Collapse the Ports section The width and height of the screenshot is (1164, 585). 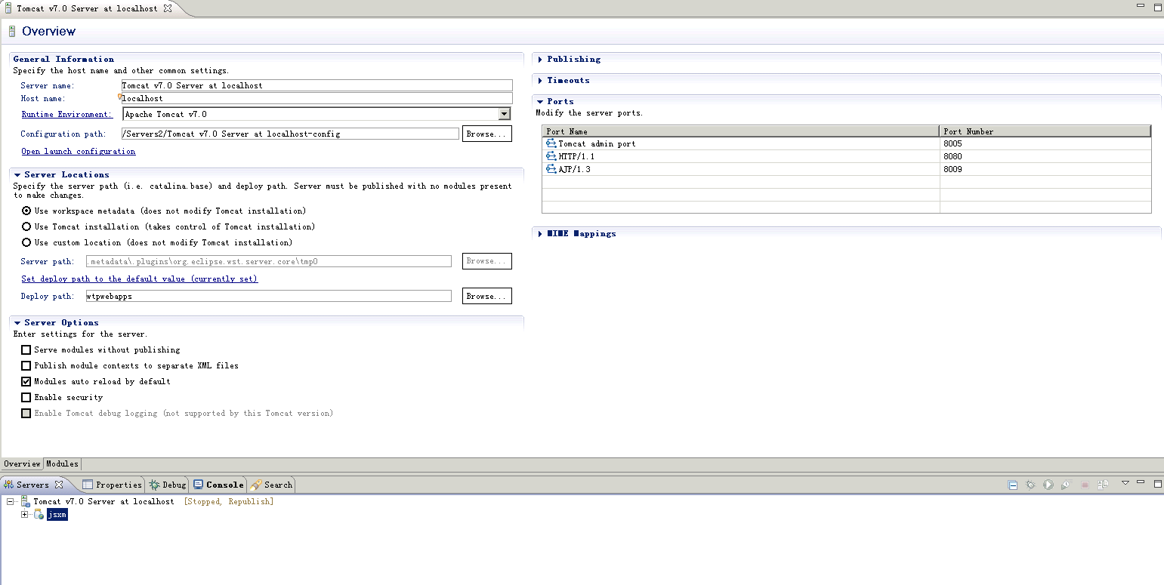click(540, 101)
